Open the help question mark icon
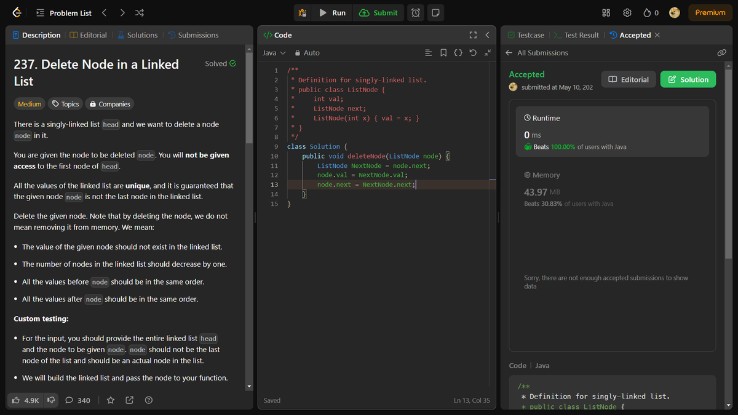The height and width of the screenshot is (415, 738). [149, 400]
